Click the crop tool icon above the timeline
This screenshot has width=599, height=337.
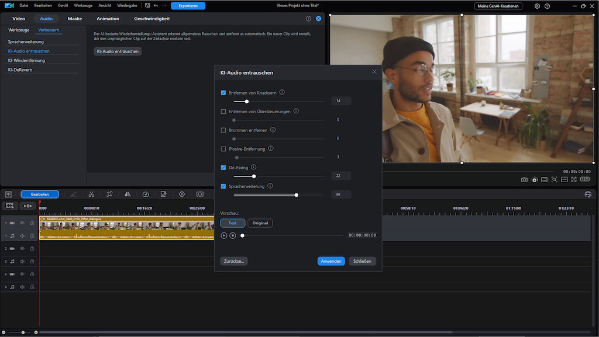[x=109, y=194]
